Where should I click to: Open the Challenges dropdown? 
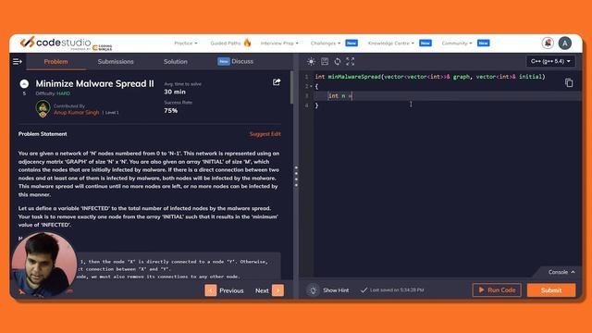[x=326, y=43]
